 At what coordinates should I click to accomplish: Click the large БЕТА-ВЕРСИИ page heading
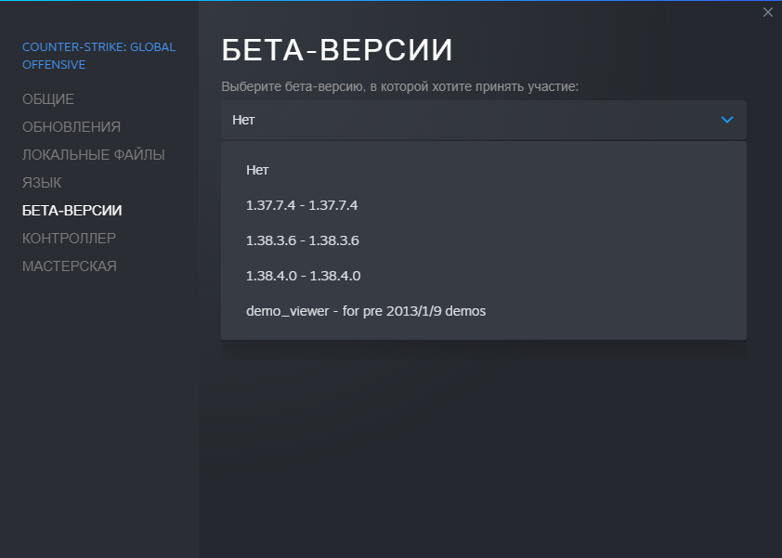tap(337, 50)
